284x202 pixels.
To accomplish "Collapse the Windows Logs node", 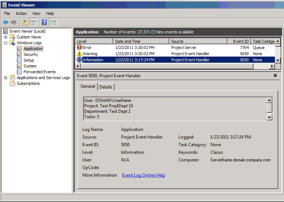I will coord(6,43).
